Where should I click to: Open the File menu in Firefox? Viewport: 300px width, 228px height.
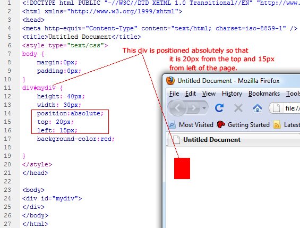tap(174, 94)
